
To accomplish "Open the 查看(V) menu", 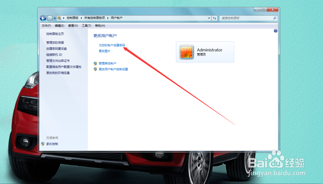I will point(73,26).
